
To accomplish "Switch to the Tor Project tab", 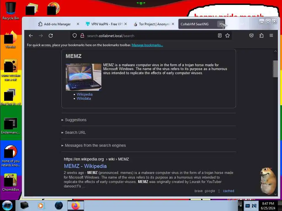I will click(152, 24).
